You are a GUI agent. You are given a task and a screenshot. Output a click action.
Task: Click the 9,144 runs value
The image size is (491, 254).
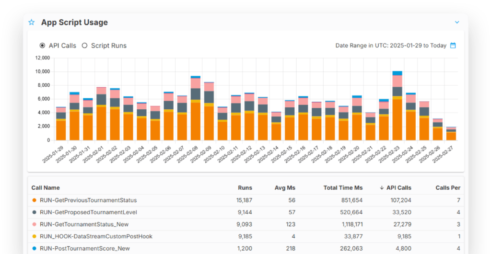click(x=245, y=212)
